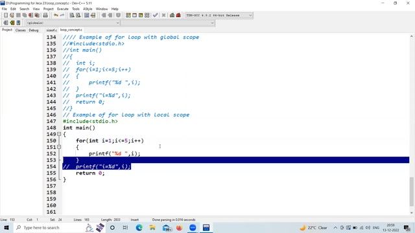Click the Compile & Run icon
415x233 pixels.
point(141,16)
